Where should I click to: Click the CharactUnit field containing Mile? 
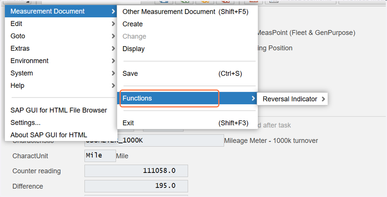point(100,155)
